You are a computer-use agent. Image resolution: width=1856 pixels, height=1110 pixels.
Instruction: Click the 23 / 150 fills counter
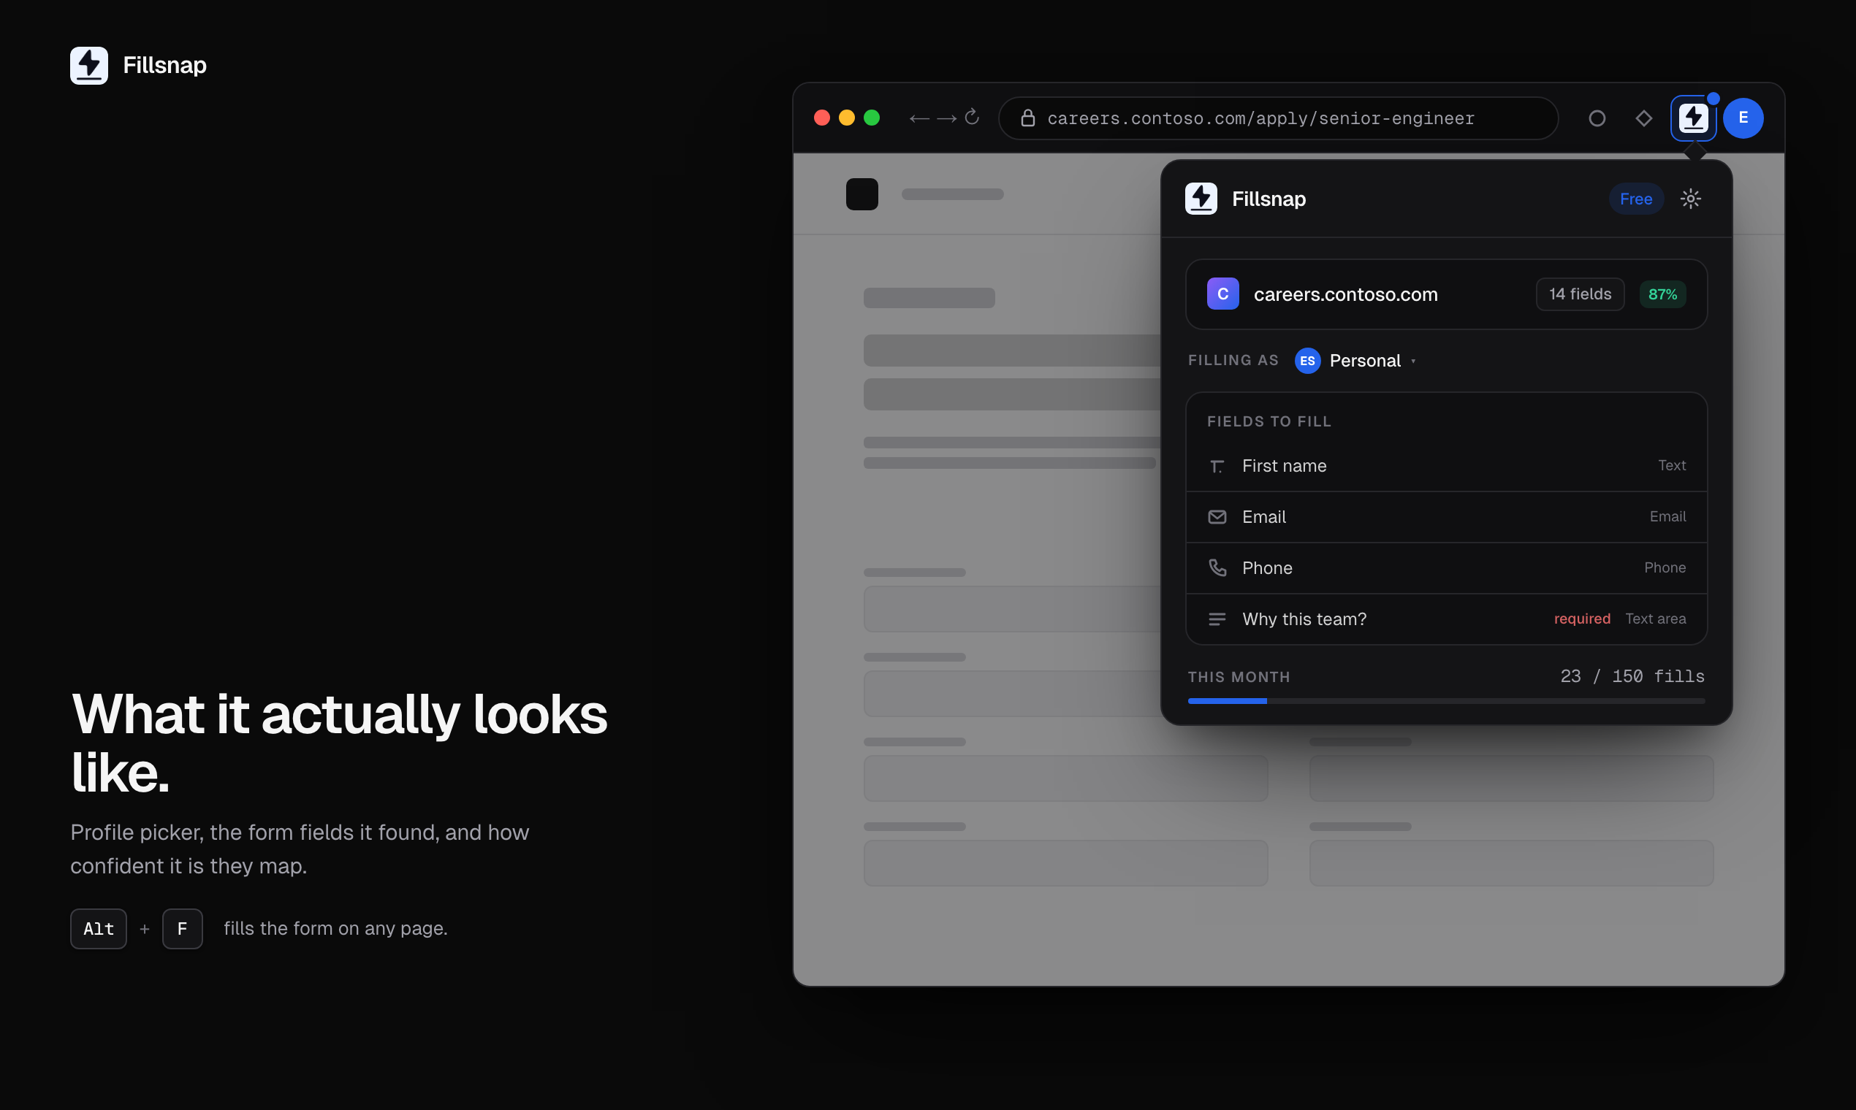pos(1632,676)
